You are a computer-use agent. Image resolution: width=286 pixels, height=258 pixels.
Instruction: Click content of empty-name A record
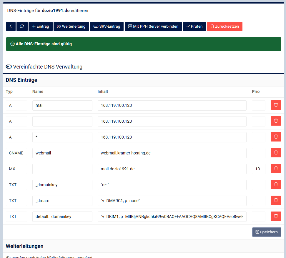click(x=172, y=121)
